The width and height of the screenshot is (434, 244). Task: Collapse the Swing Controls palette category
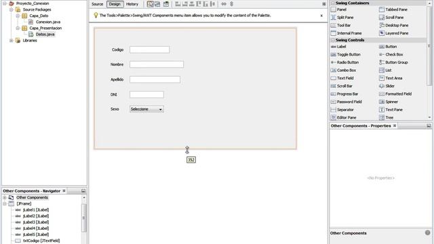pyautogui.click(x=333, y=40)
